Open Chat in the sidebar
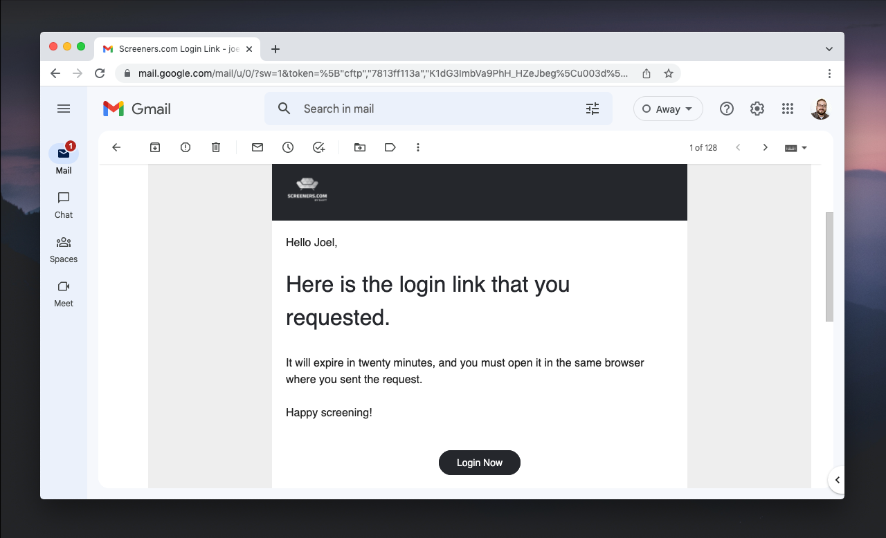Image resolution: width=886 pixels, height=538 pixels. [x=63, y=204]
